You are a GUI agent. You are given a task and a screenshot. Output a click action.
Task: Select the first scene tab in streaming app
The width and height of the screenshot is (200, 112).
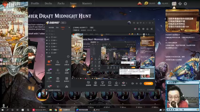point(51,28)
